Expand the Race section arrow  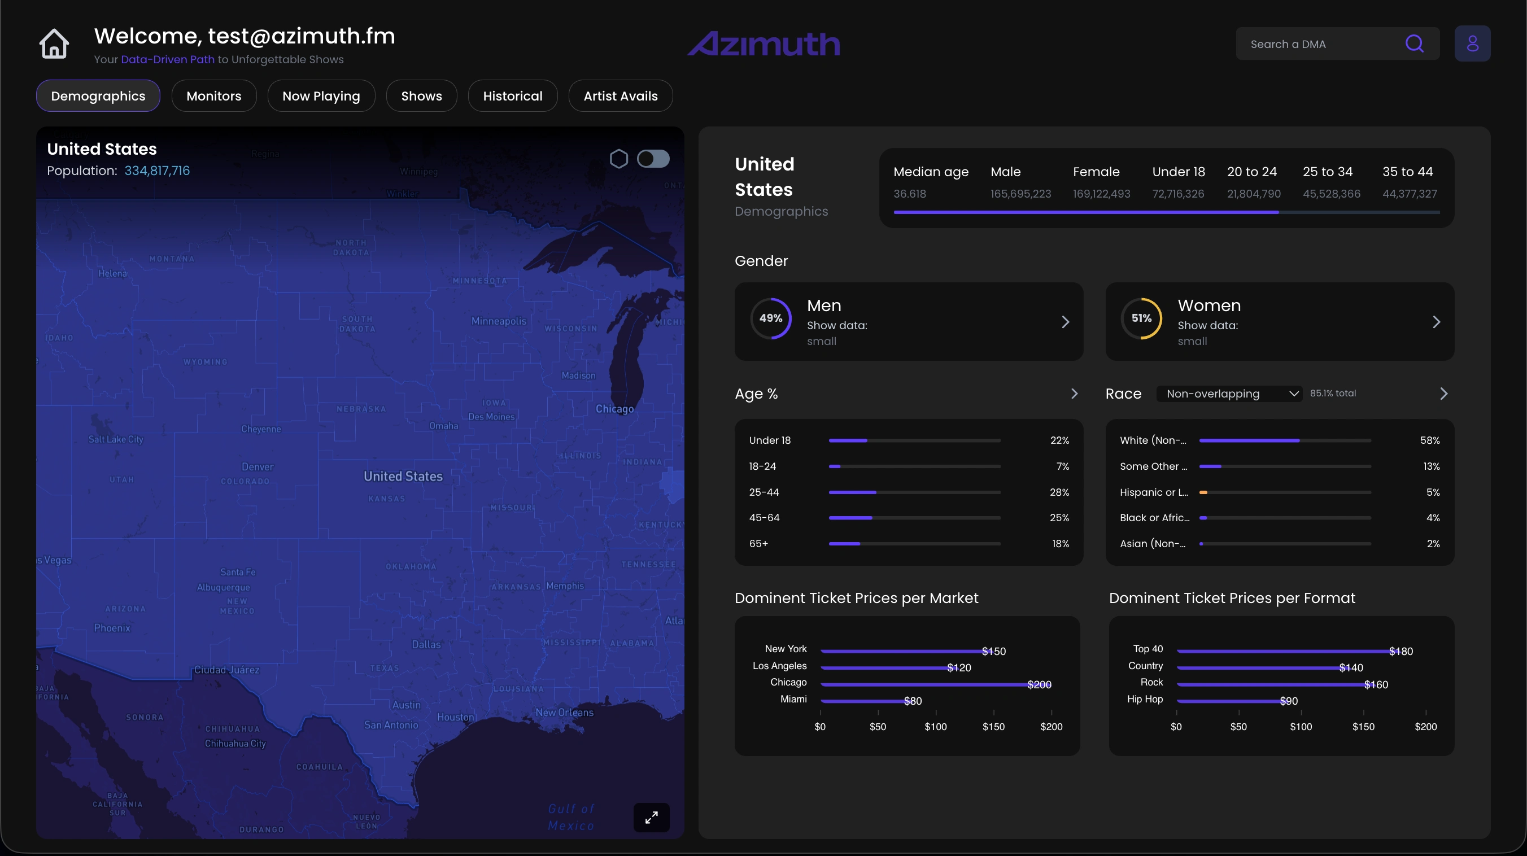point(1443,394)
